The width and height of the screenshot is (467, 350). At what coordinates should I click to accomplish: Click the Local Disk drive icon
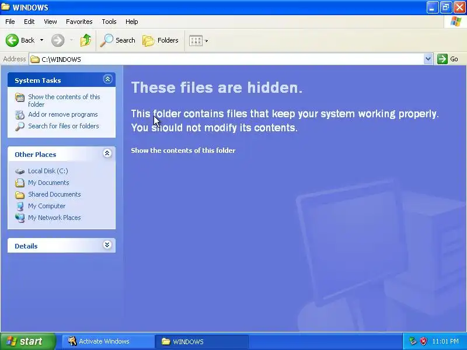[x=20, y=171]
